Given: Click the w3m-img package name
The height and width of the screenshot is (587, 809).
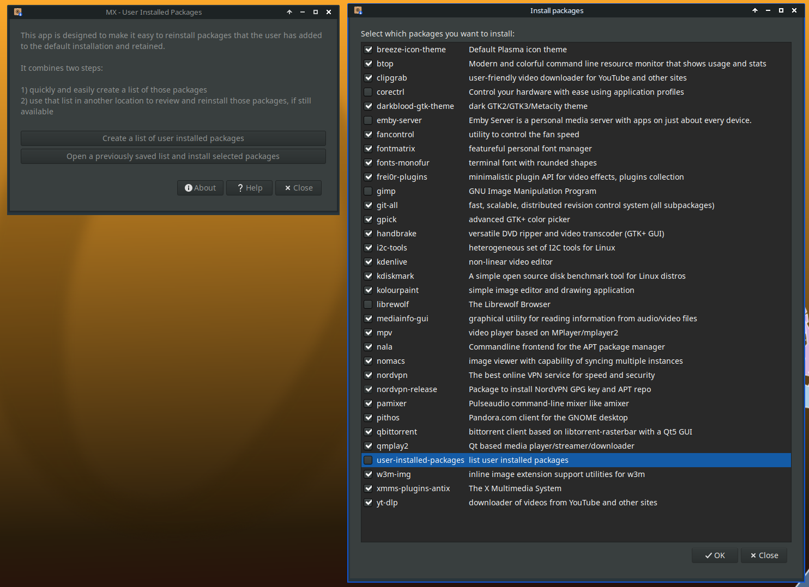Looking at the screenshot, I should pos(394,474).
